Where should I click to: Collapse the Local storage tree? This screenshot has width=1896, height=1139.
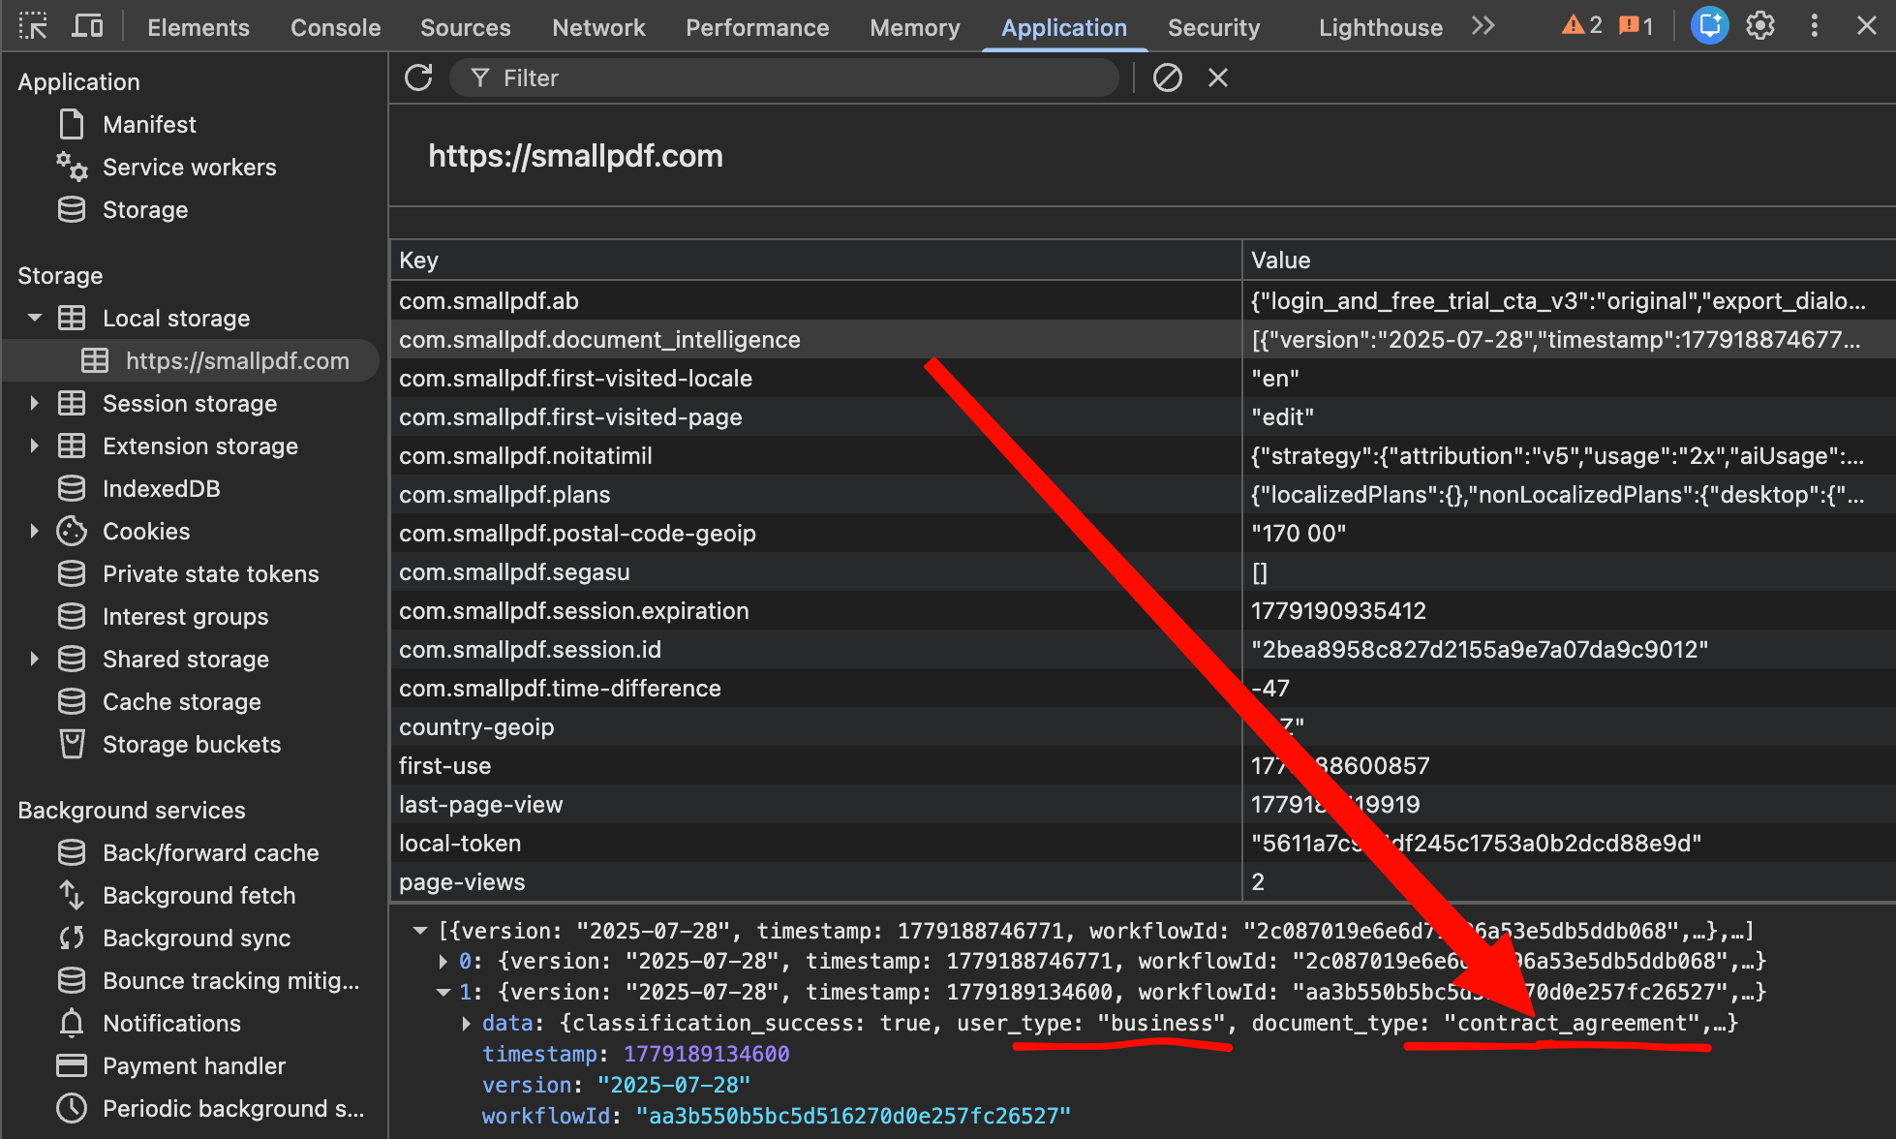[x=35, y=318]
